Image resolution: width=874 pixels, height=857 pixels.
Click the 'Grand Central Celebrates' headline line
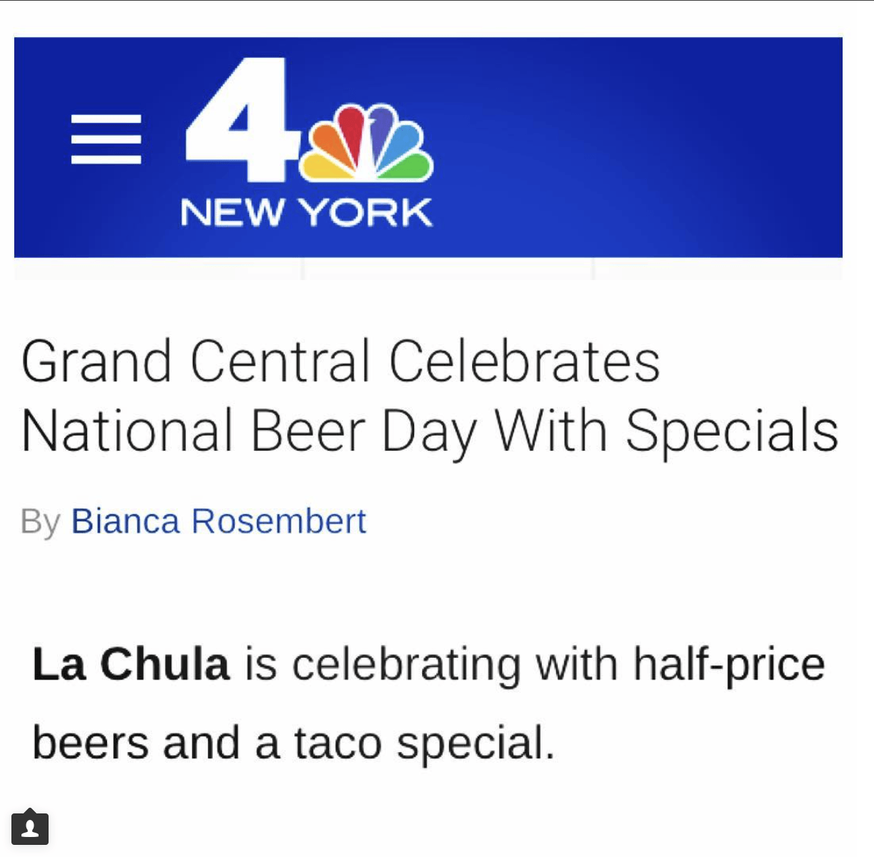[340, 361]
